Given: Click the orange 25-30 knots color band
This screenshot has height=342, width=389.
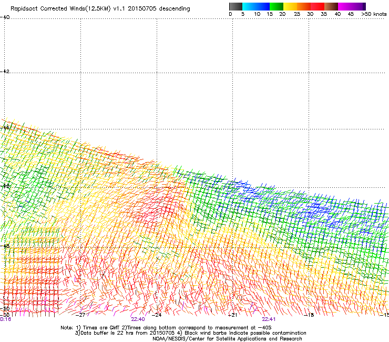Looking at the screenshot, I should (x=304, y=6).
